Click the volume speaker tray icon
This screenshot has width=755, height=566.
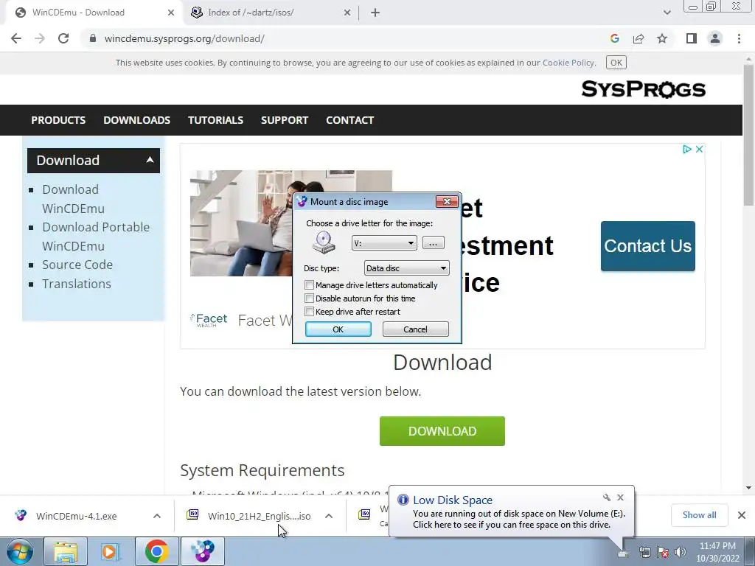pyautogui.click(x=681, y=552)
